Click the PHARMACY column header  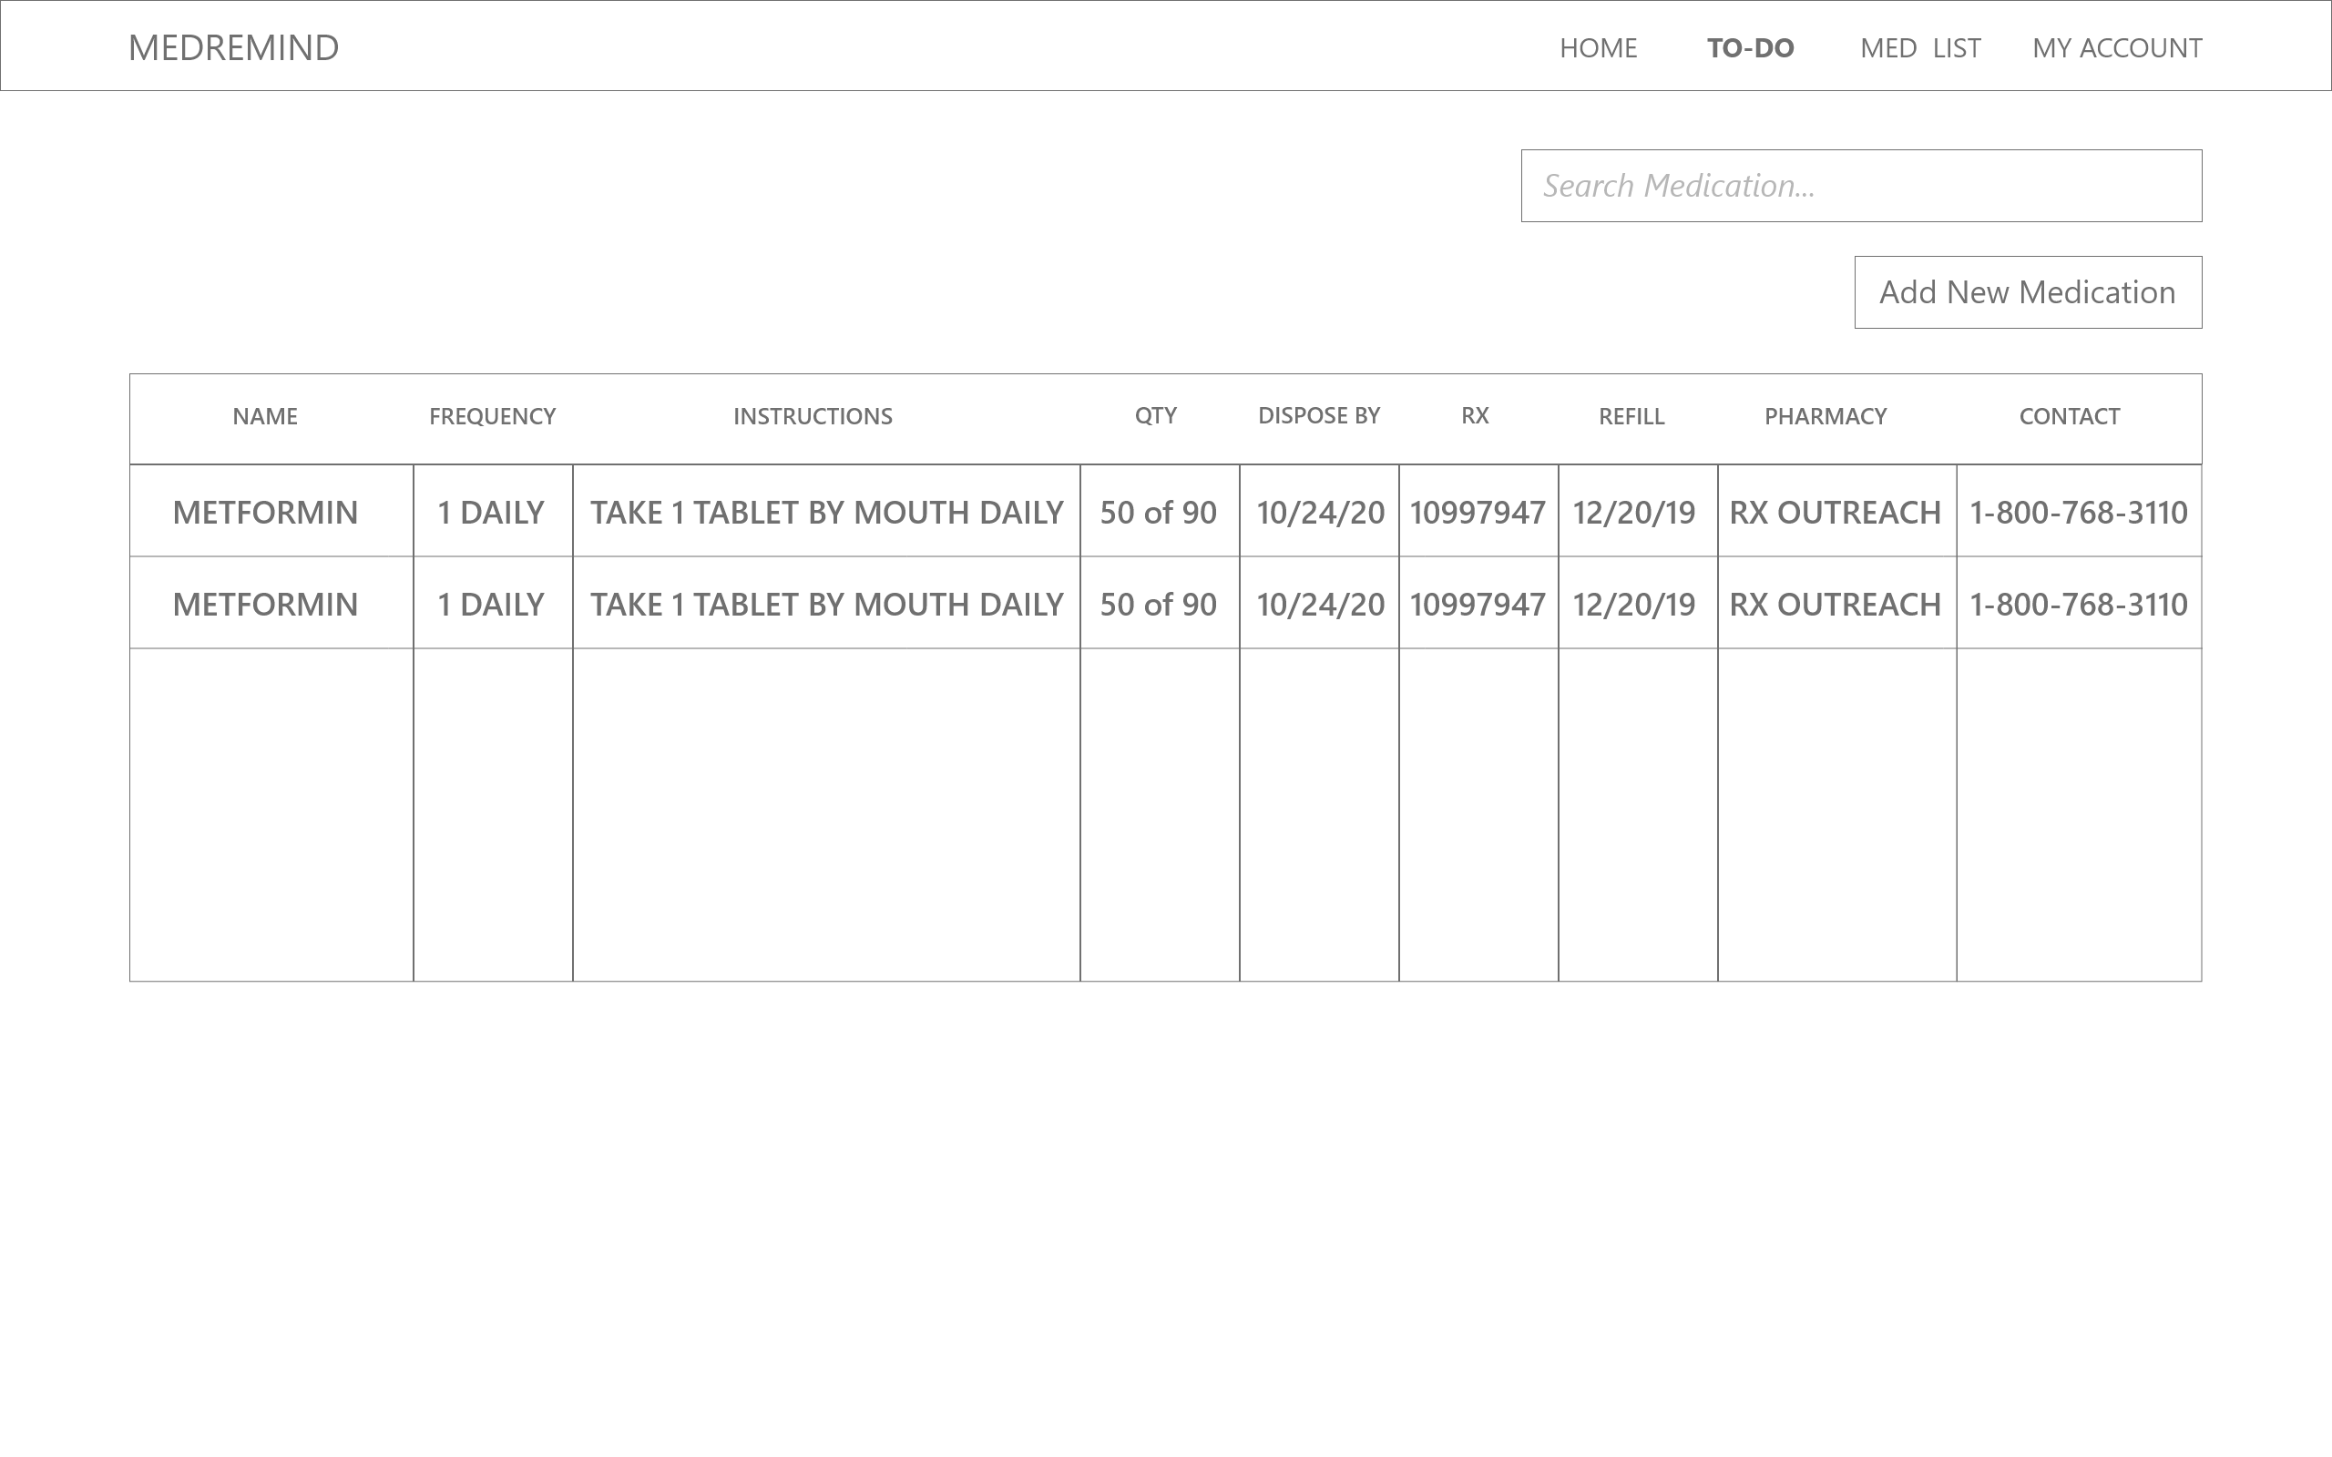1826,416
